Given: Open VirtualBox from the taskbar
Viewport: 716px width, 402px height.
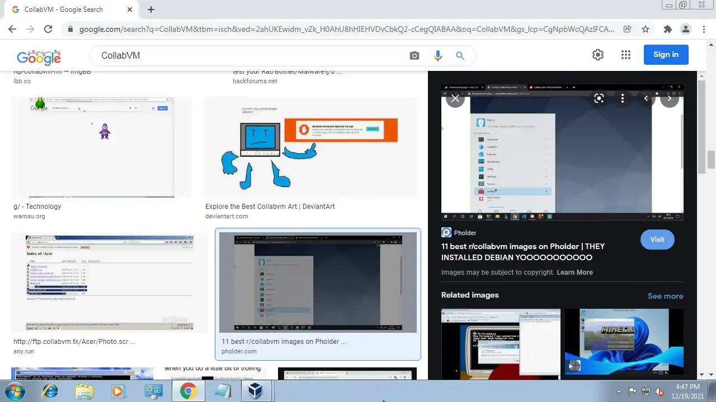Looking at the screenshot, I should [256, 391].
